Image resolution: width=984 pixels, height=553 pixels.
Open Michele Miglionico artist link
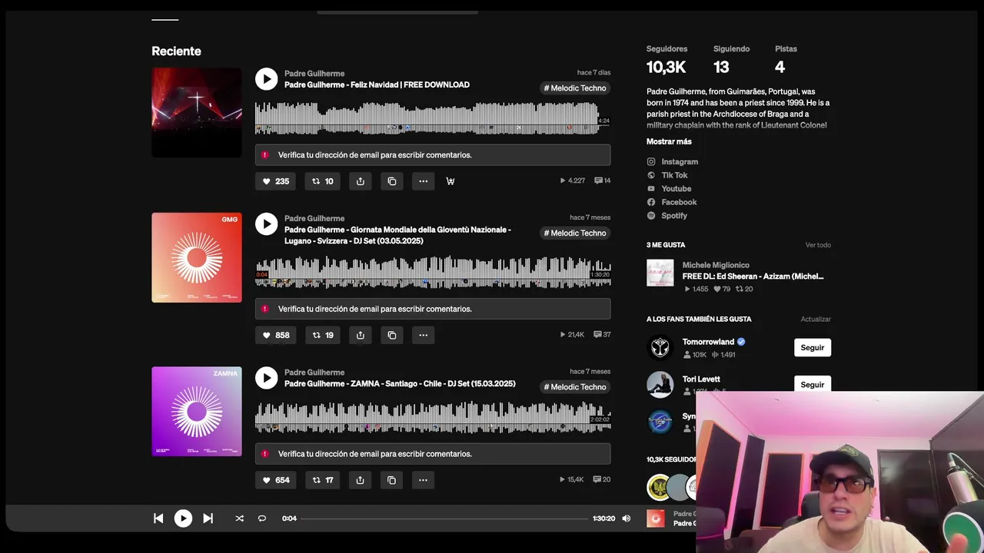(x=716, y=265)
